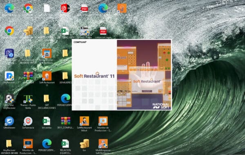This screenshot has width=245, height=155.
Task: Click the Soft Restaurant 11 splash title
Action: pyautogui.click(x=94, y=75)
